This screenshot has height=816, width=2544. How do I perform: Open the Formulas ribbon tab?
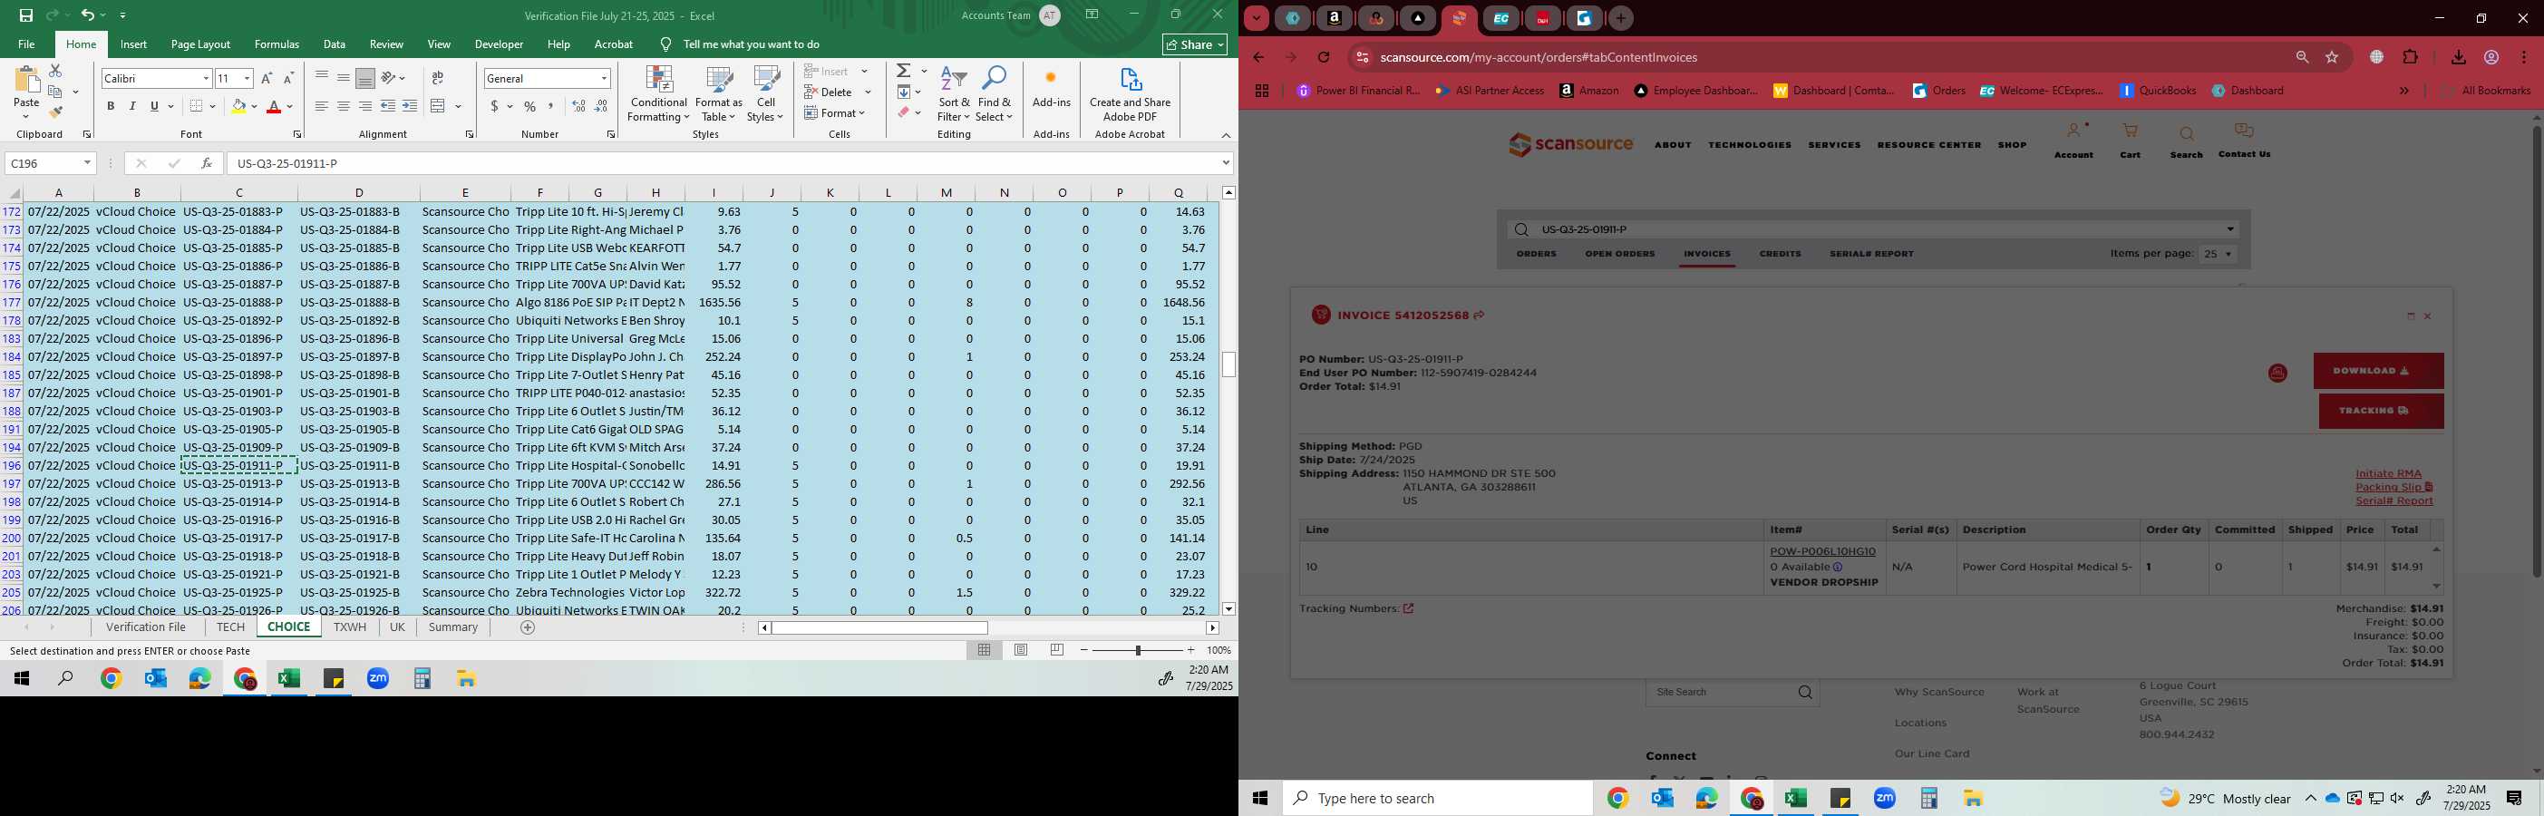[277, 44]
